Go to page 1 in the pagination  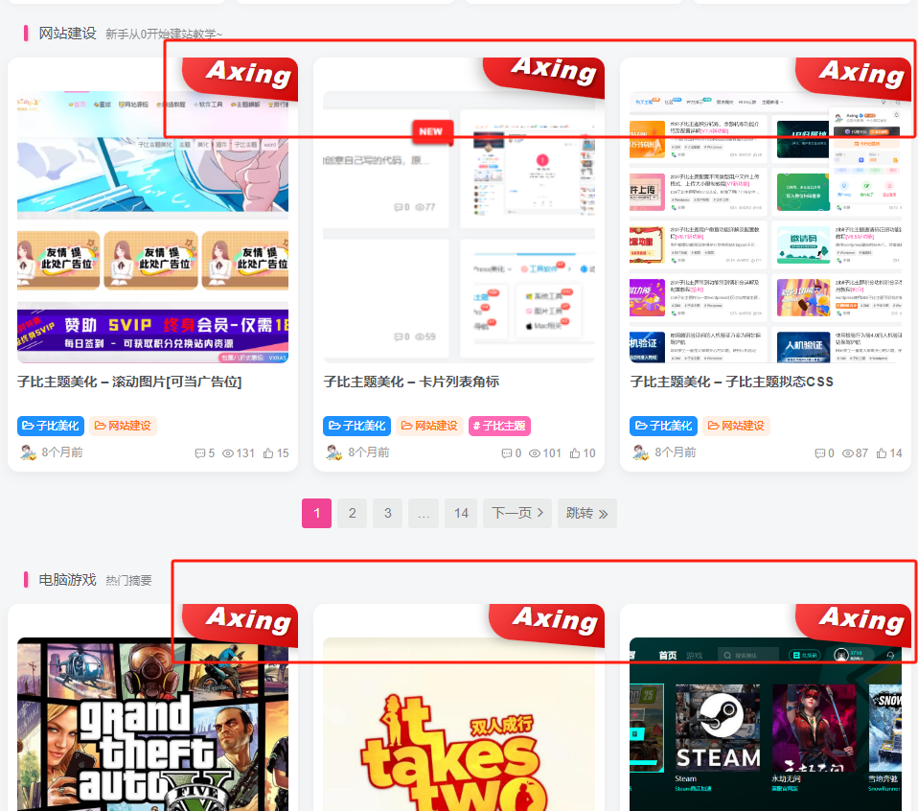coord(317,513)
